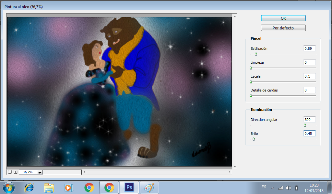Screen dimensions: 332x194
Task: Click the Escala value field
Action: point(309,76)
